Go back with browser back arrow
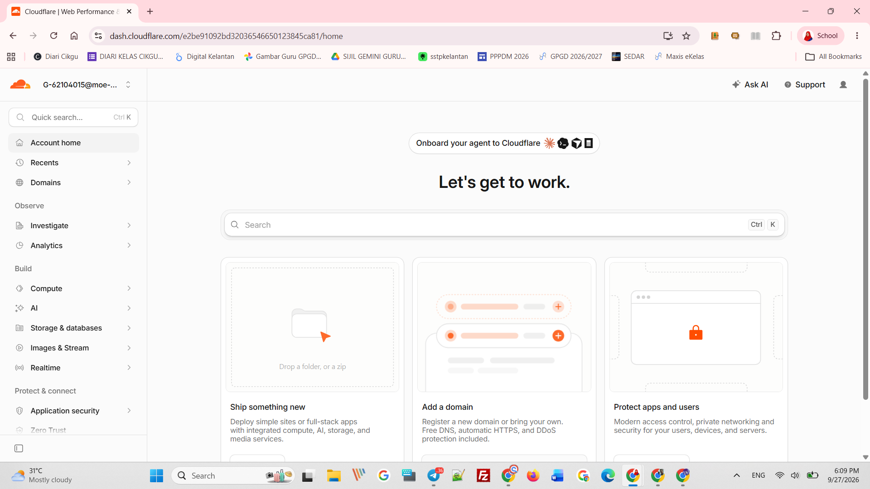Screen dimensions: 870x489 (x=13, y=36)
